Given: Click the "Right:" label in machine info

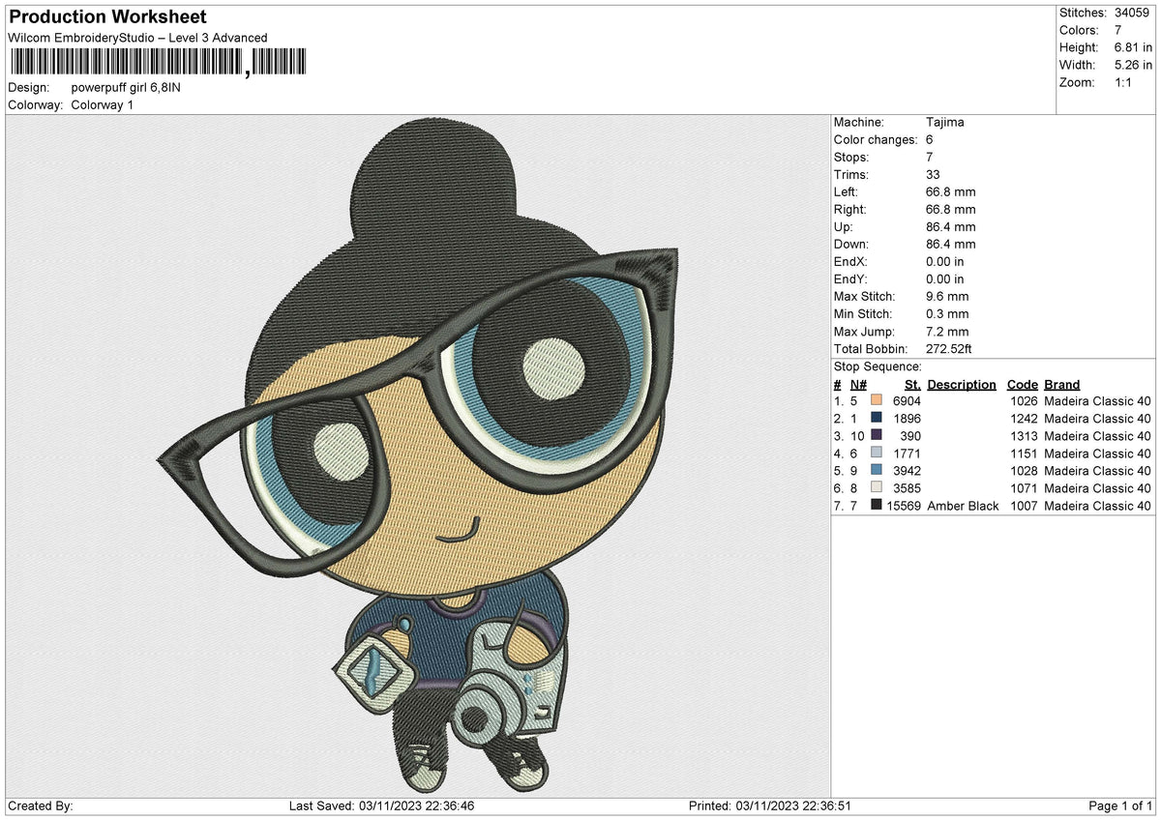Looking at the screenshot, I should (850, 210).
